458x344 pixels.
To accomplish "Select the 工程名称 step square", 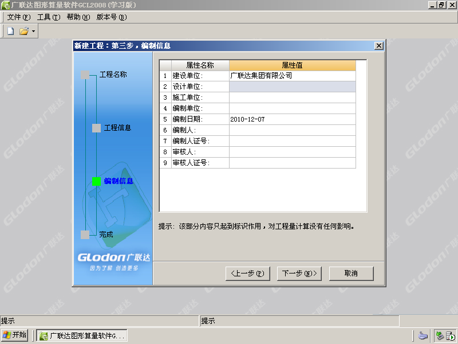I will coord(85,75).
